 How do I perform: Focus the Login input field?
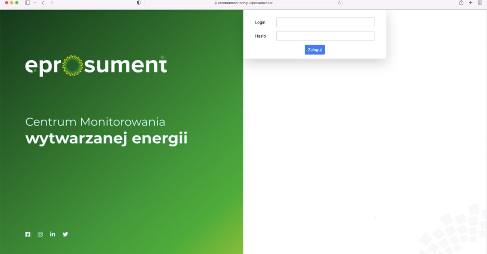click(325, 22)
